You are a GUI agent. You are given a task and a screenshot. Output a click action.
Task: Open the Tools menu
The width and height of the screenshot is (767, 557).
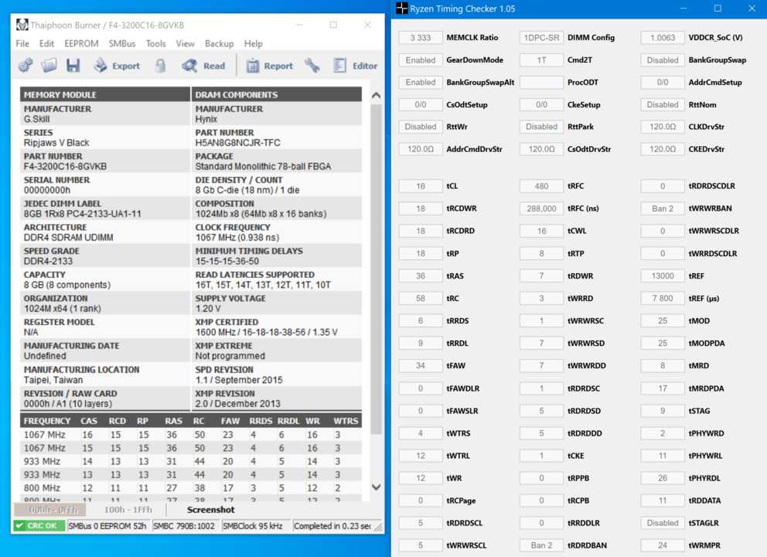[x=155, y=43]
